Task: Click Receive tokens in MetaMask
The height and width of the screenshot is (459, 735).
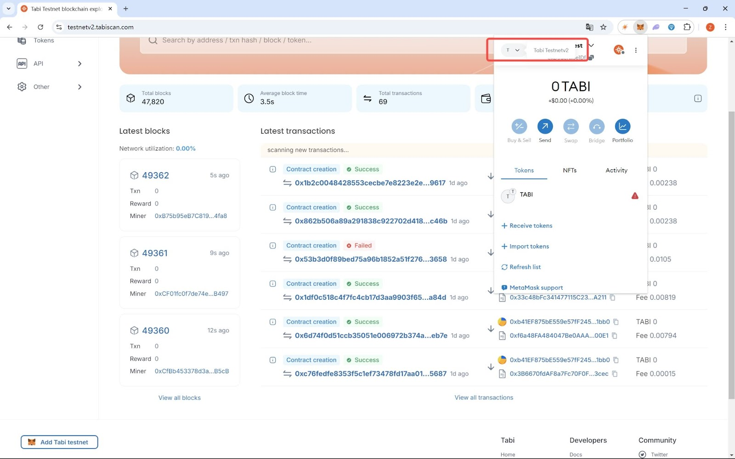Action: click(x=527, y=226)
